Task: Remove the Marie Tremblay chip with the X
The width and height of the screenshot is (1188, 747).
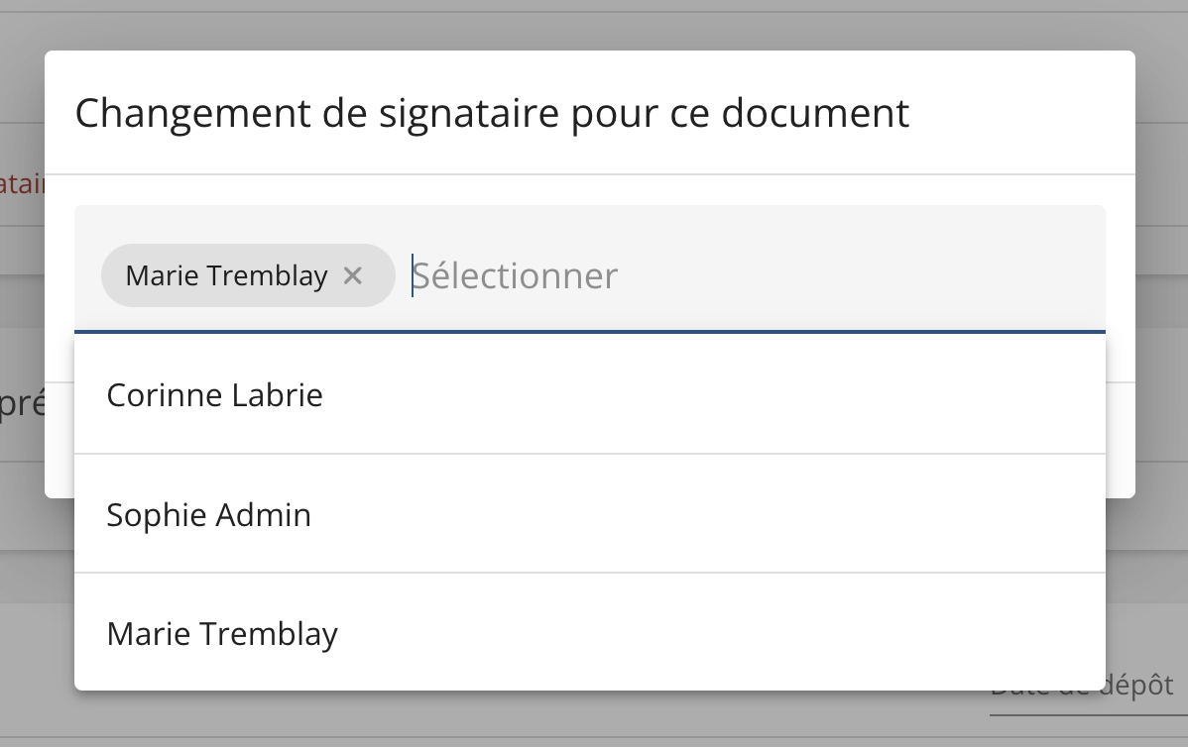Action: click(353, 275)
